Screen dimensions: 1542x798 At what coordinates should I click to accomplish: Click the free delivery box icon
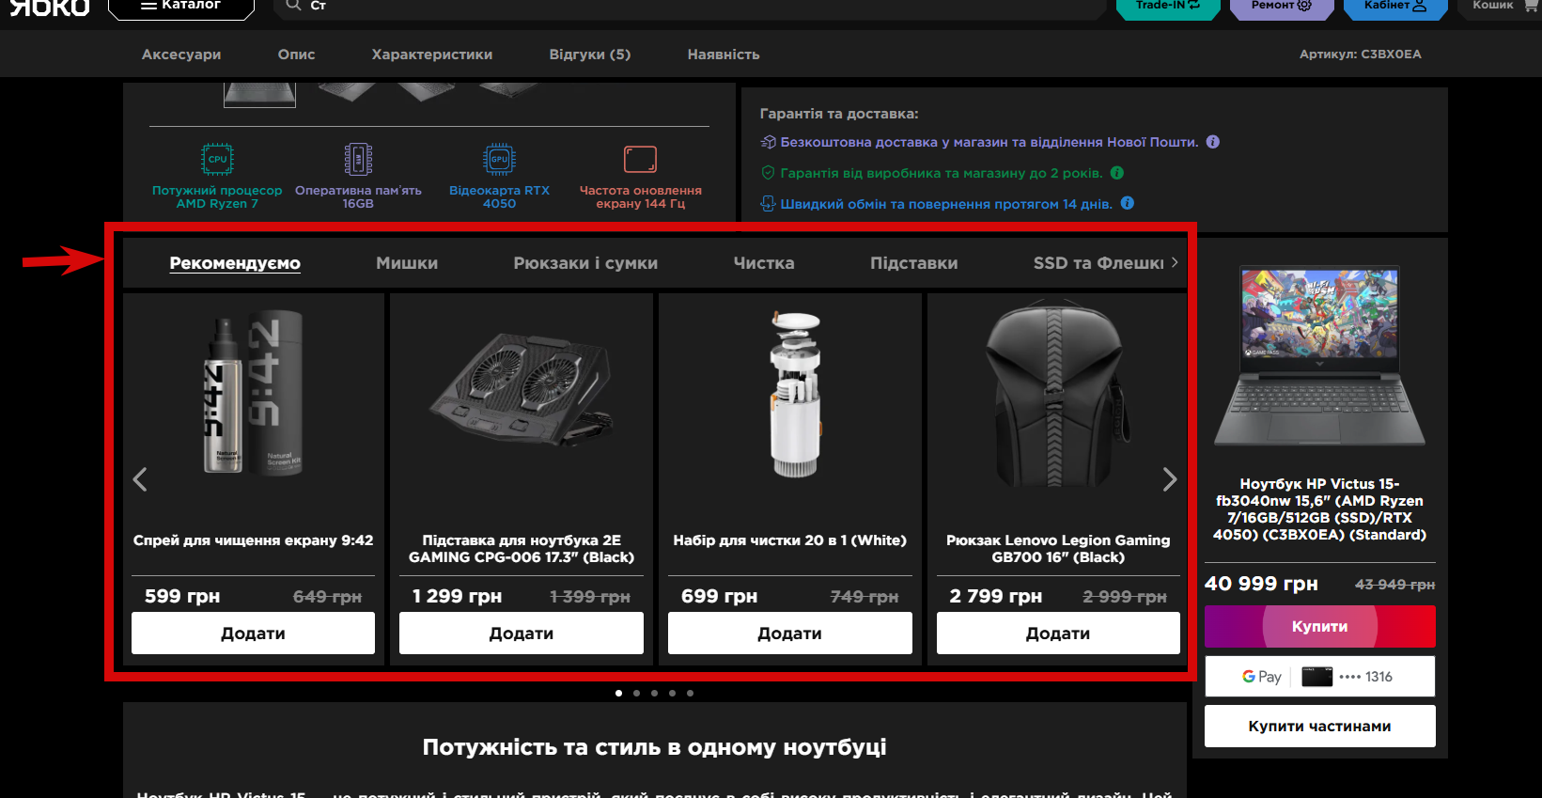(768, 142)
